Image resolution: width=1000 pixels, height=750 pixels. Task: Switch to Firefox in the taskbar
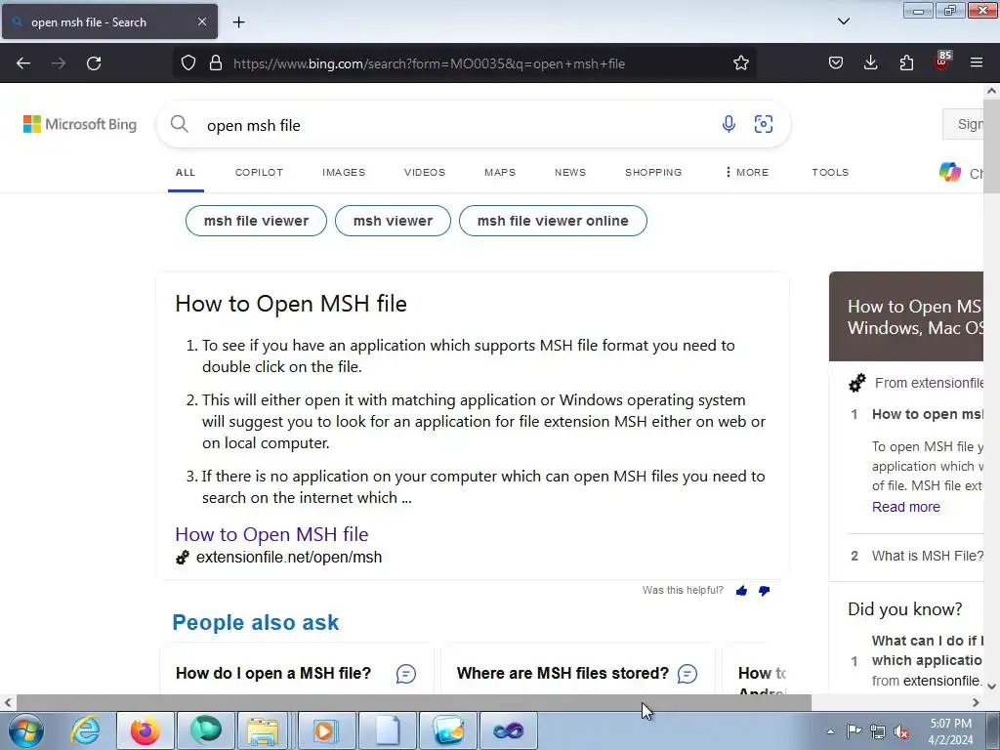[x=146, y=730]
